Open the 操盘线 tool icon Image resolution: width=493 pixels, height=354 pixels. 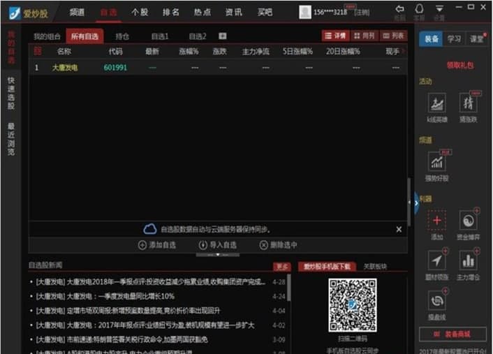(436, 300)
